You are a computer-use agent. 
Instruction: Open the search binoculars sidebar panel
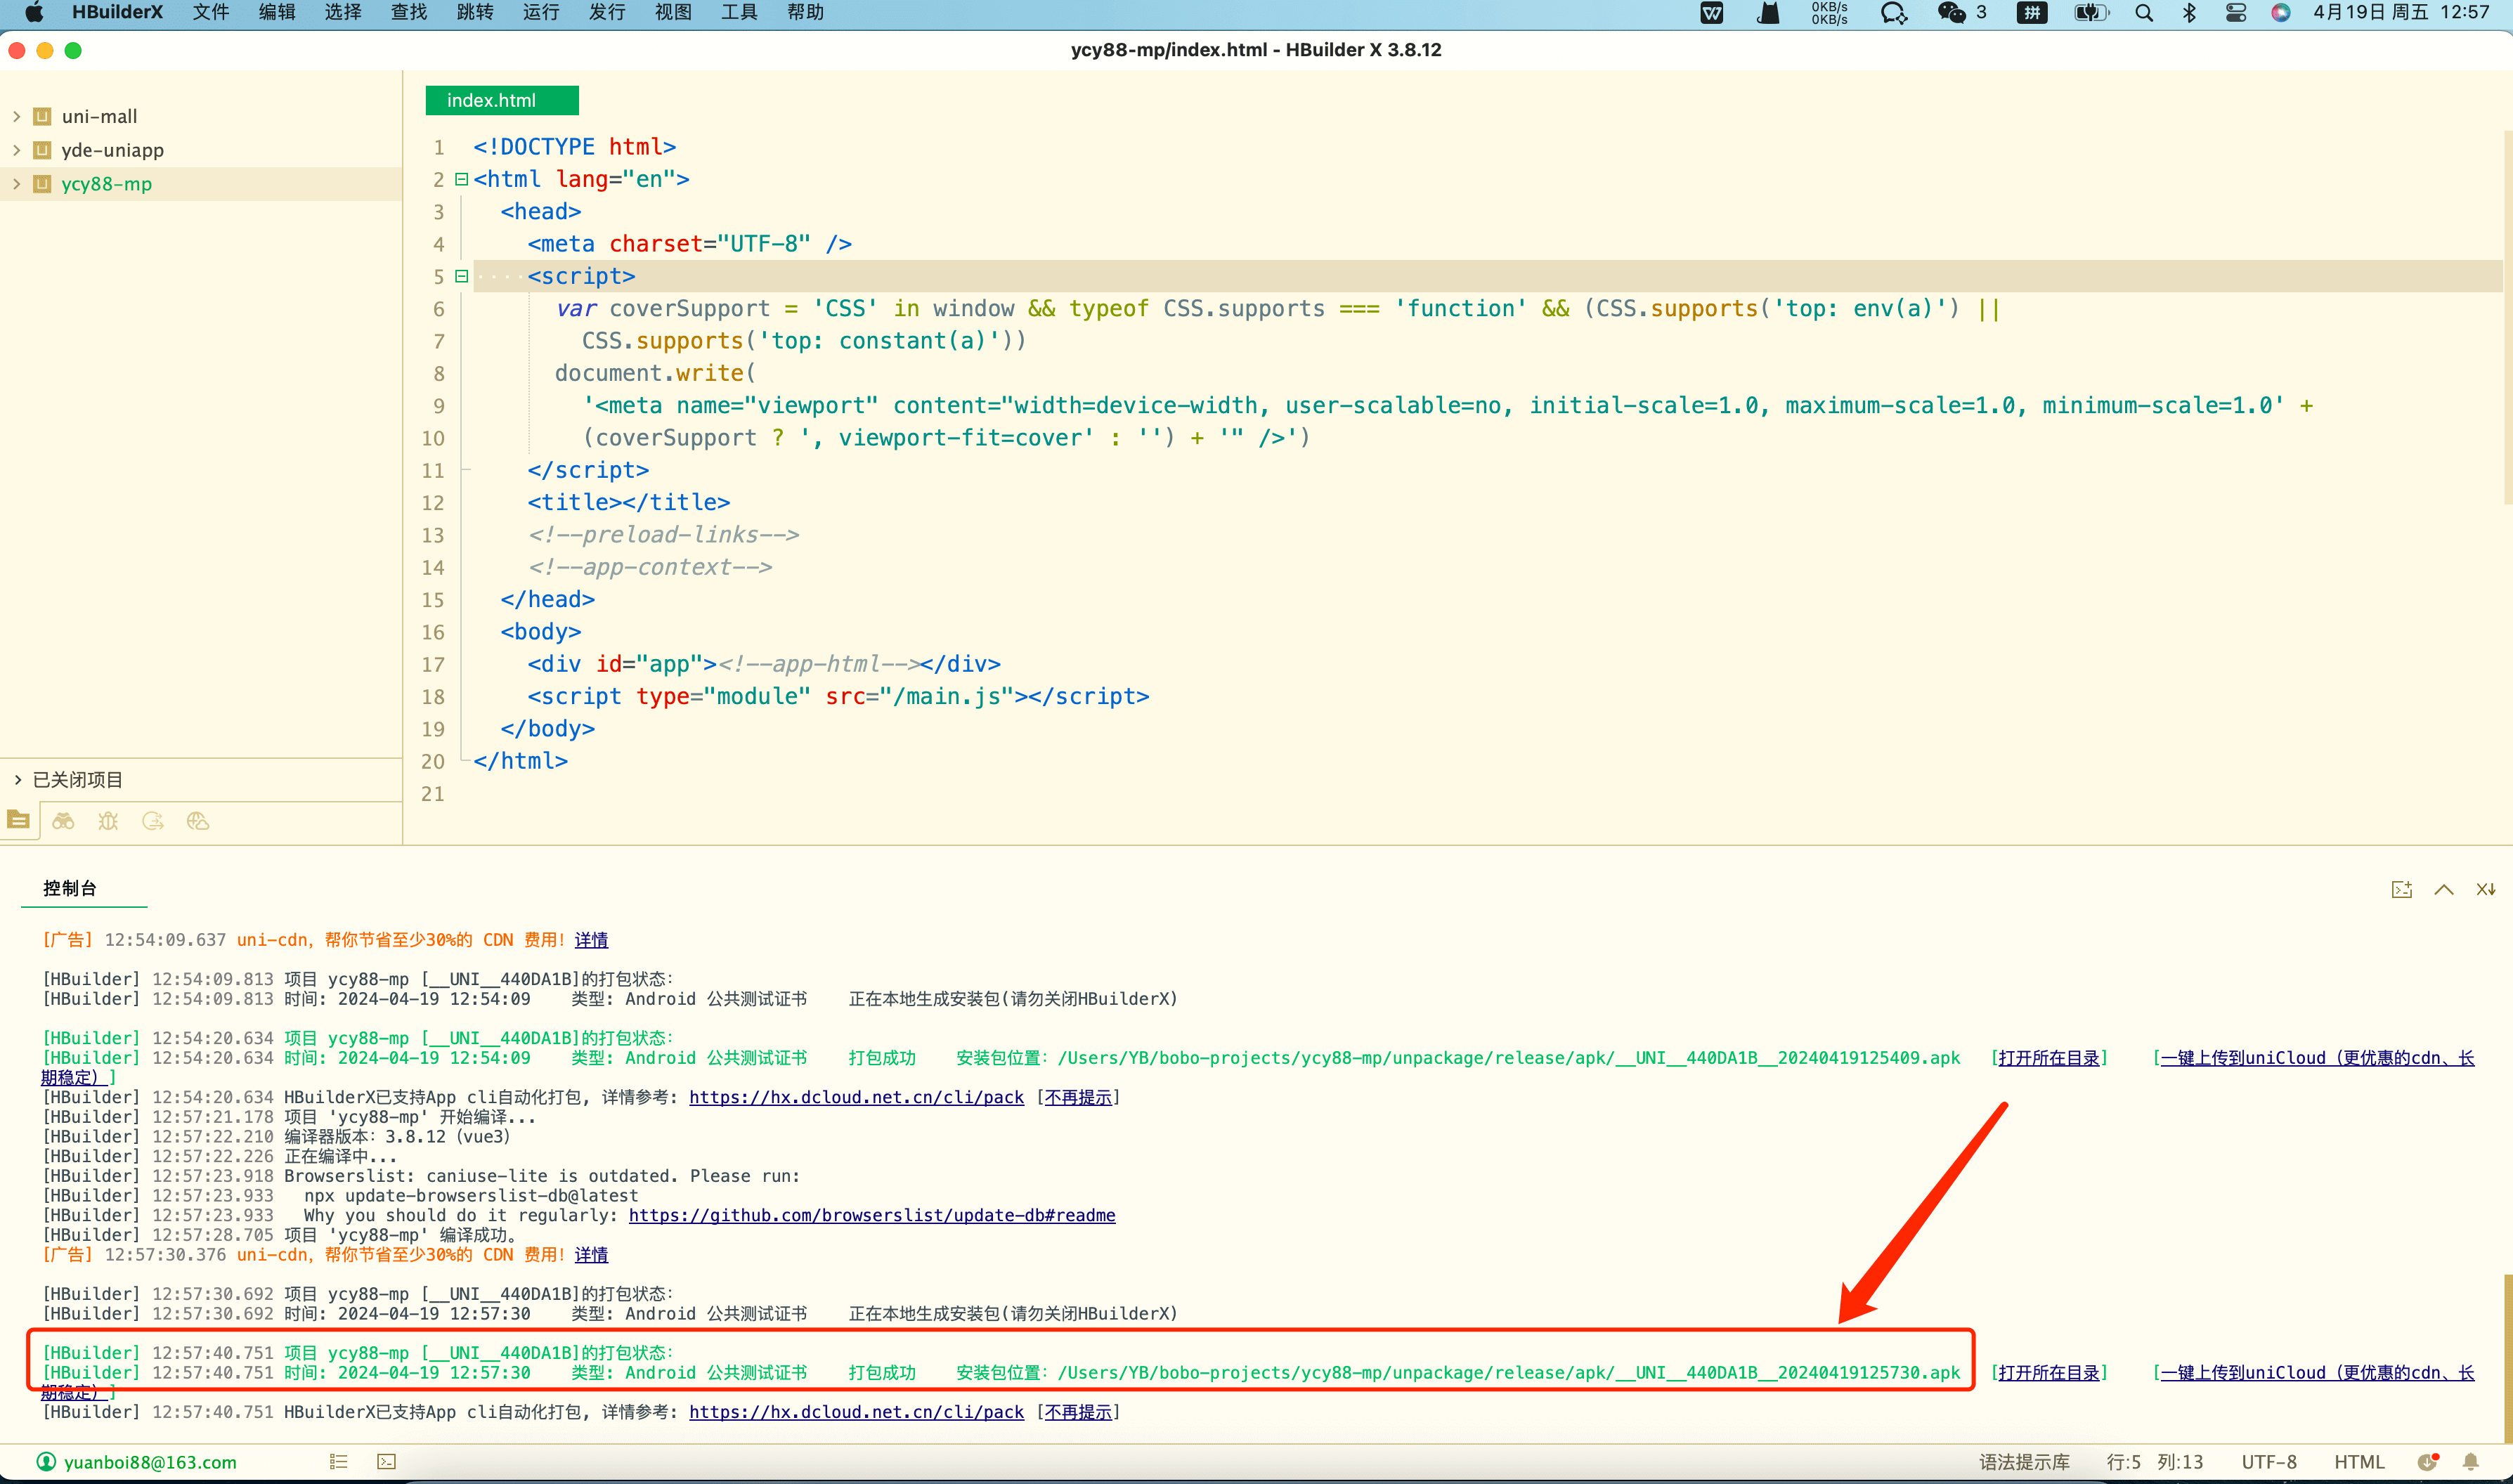click(63, 821)
